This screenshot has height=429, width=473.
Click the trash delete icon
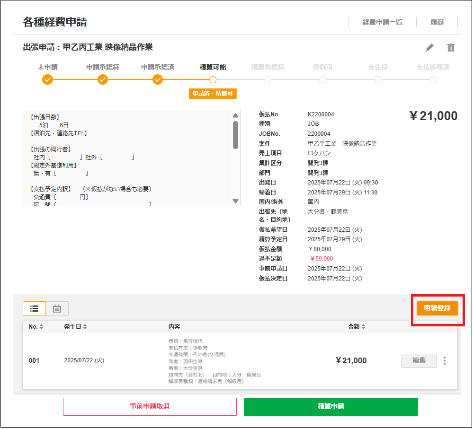click(451, 47)
